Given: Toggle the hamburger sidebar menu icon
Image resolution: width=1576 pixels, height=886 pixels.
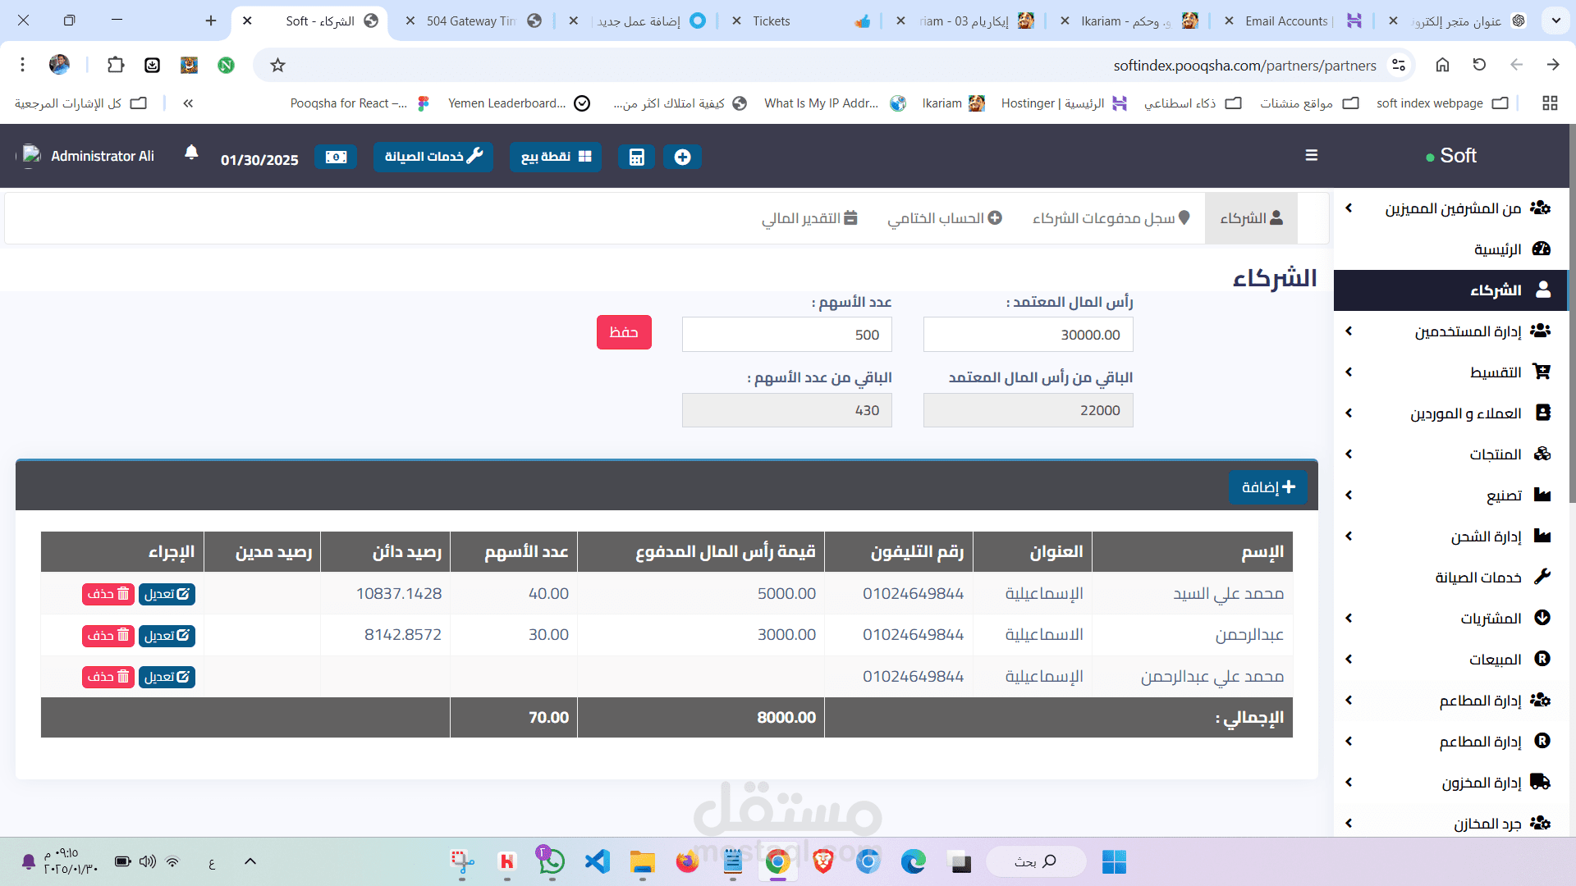Looking at the screenshot, I should pos(1312,155).
